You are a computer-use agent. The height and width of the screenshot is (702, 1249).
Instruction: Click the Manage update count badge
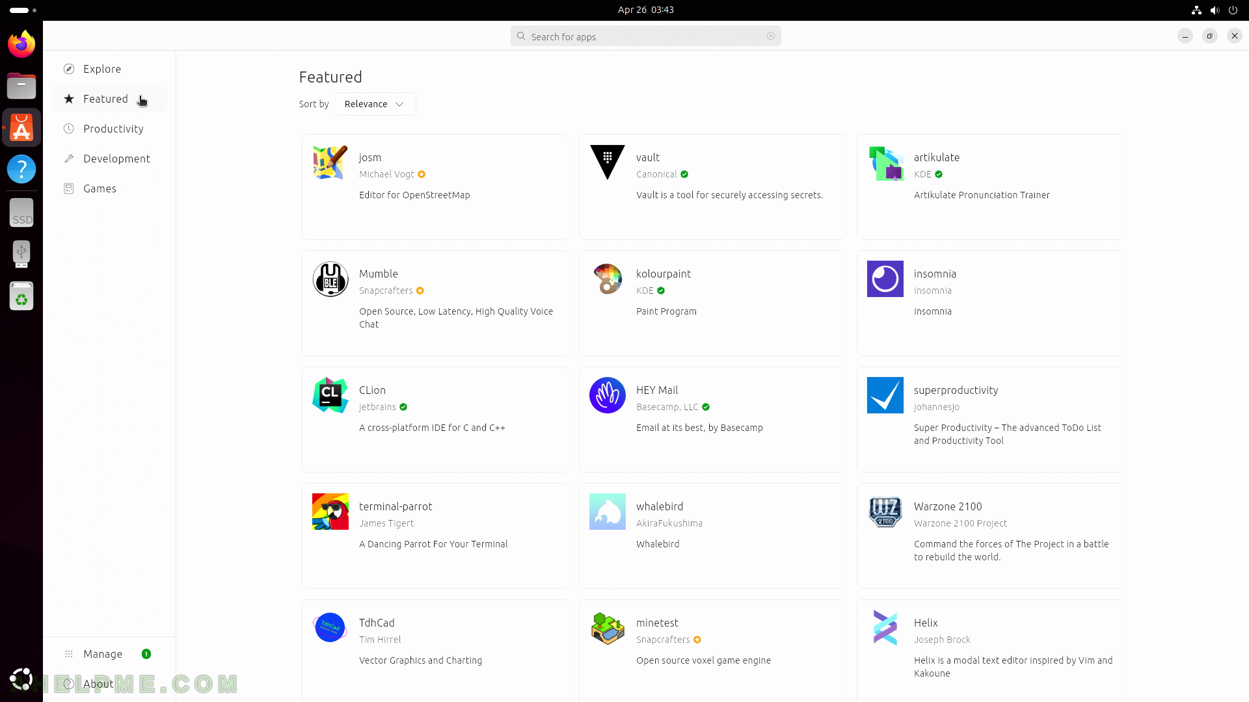point(146,654)
